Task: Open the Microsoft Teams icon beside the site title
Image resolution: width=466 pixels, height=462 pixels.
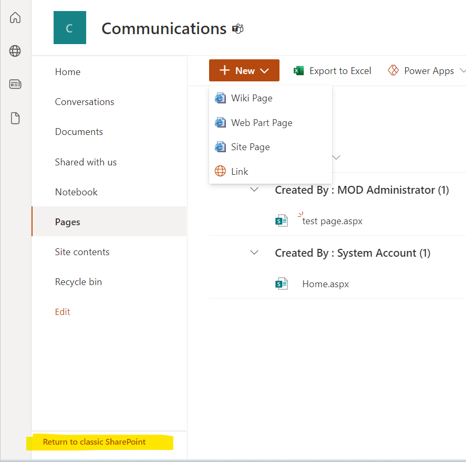Action: [x=237, y=29]
